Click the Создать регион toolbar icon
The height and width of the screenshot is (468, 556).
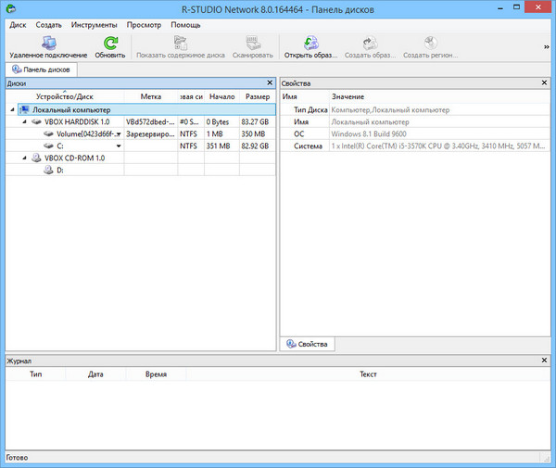429,43
